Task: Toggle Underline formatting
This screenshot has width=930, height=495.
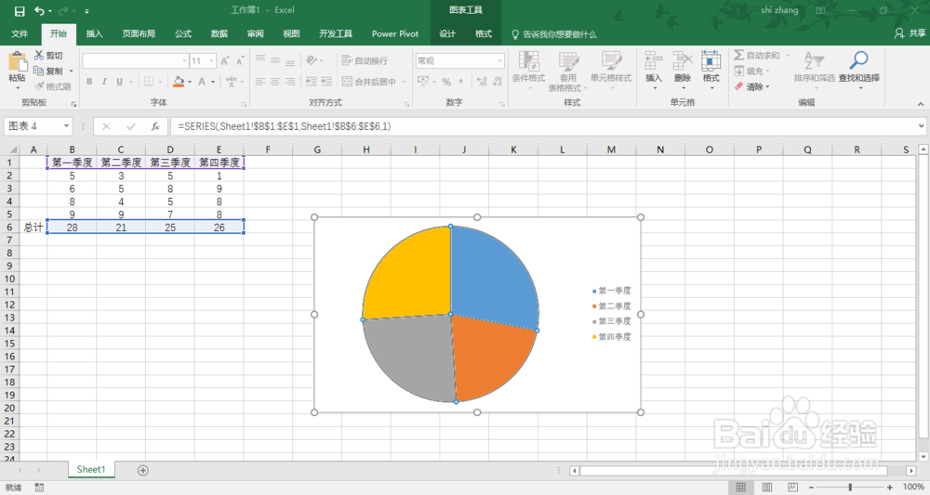Action: tap(119, 82)
